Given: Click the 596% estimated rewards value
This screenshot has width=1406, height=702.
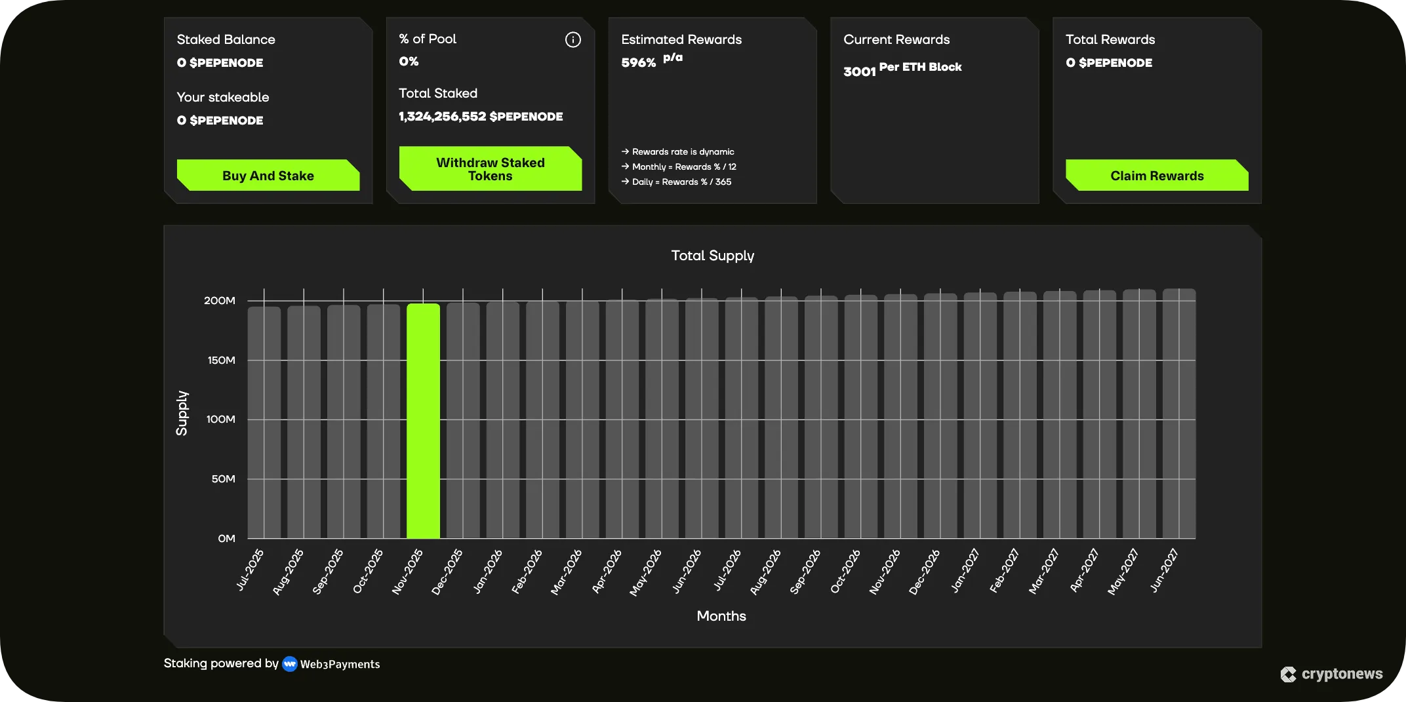Looking at the screenshot, I should click(x=638, y=63).
